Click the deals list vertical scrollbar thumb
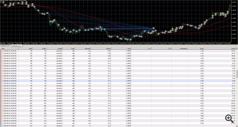This screenshot has height=127, width=238. pos(237,74)
